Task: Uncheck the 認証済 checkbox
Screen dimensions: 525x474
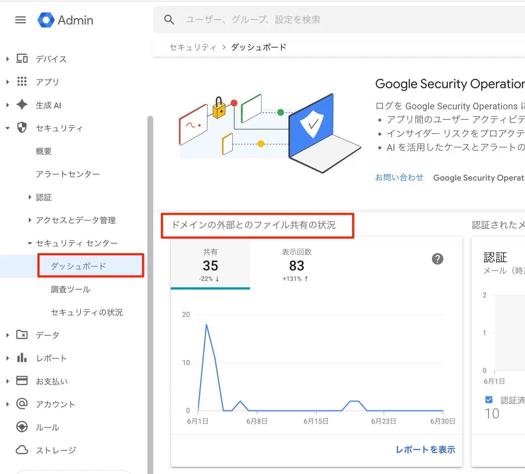Action: (x=489, y=400)
